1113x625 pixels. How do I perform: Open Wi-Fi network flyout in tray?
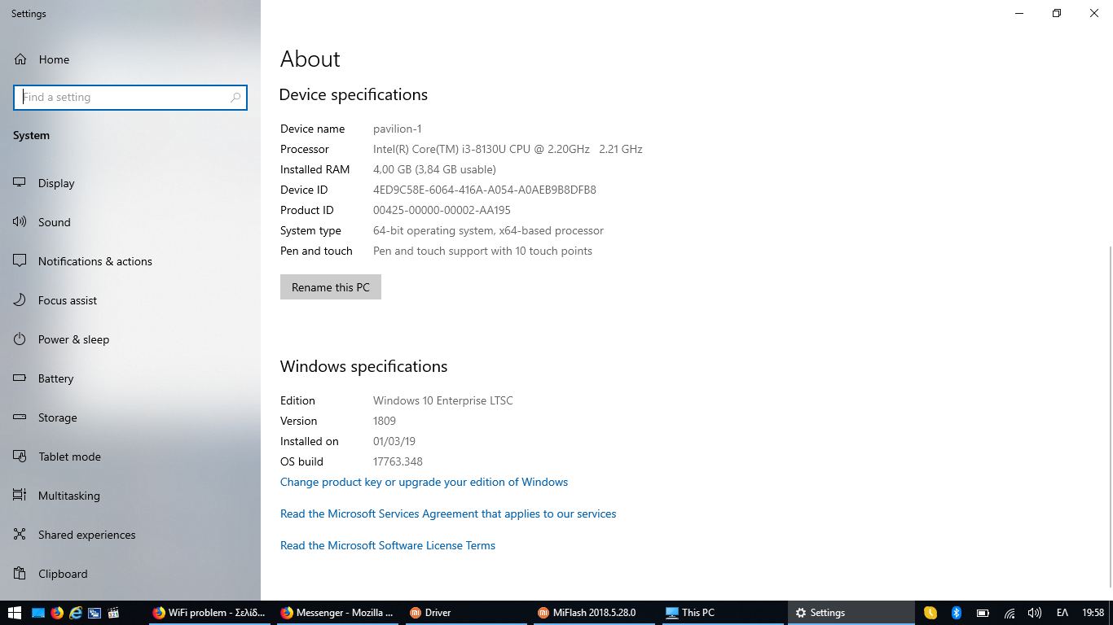(x=1010, y=613)
